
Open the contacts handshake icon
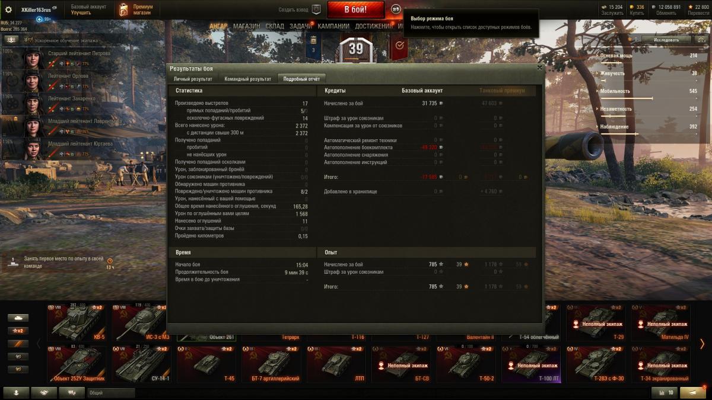pos(44,392)
